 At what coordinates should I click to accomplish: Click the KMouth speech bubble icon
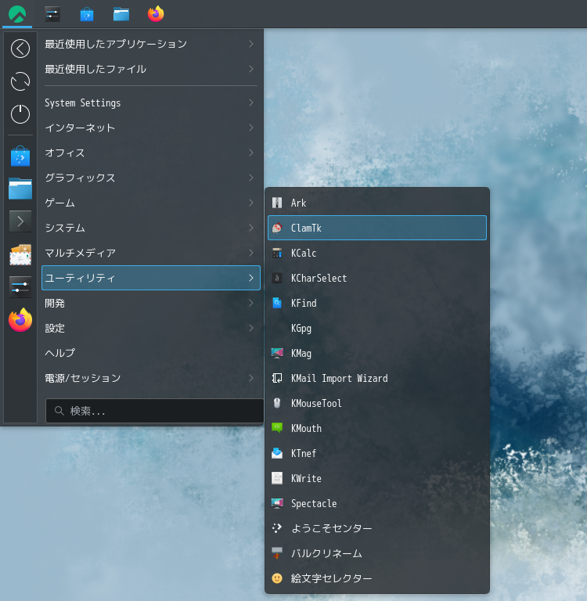(x=277, y=428)
